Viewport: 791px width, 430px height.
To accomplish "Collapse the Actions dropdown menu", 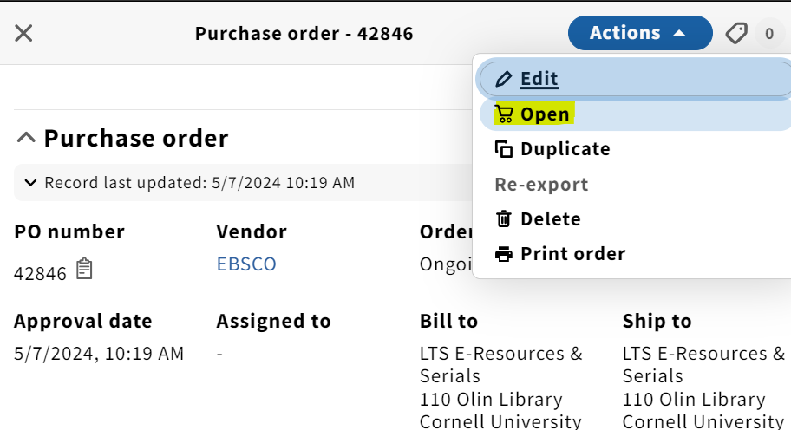I will point(640,33).
